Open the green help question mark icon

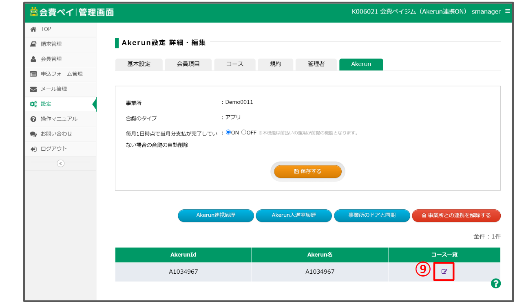[495, 283]
